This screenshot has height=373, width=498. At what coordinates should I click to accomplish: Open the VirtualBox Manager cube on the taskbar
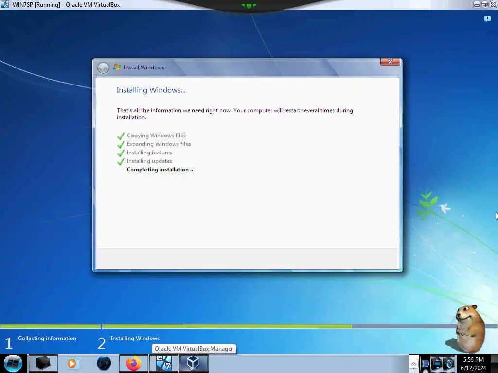[194, 363]
